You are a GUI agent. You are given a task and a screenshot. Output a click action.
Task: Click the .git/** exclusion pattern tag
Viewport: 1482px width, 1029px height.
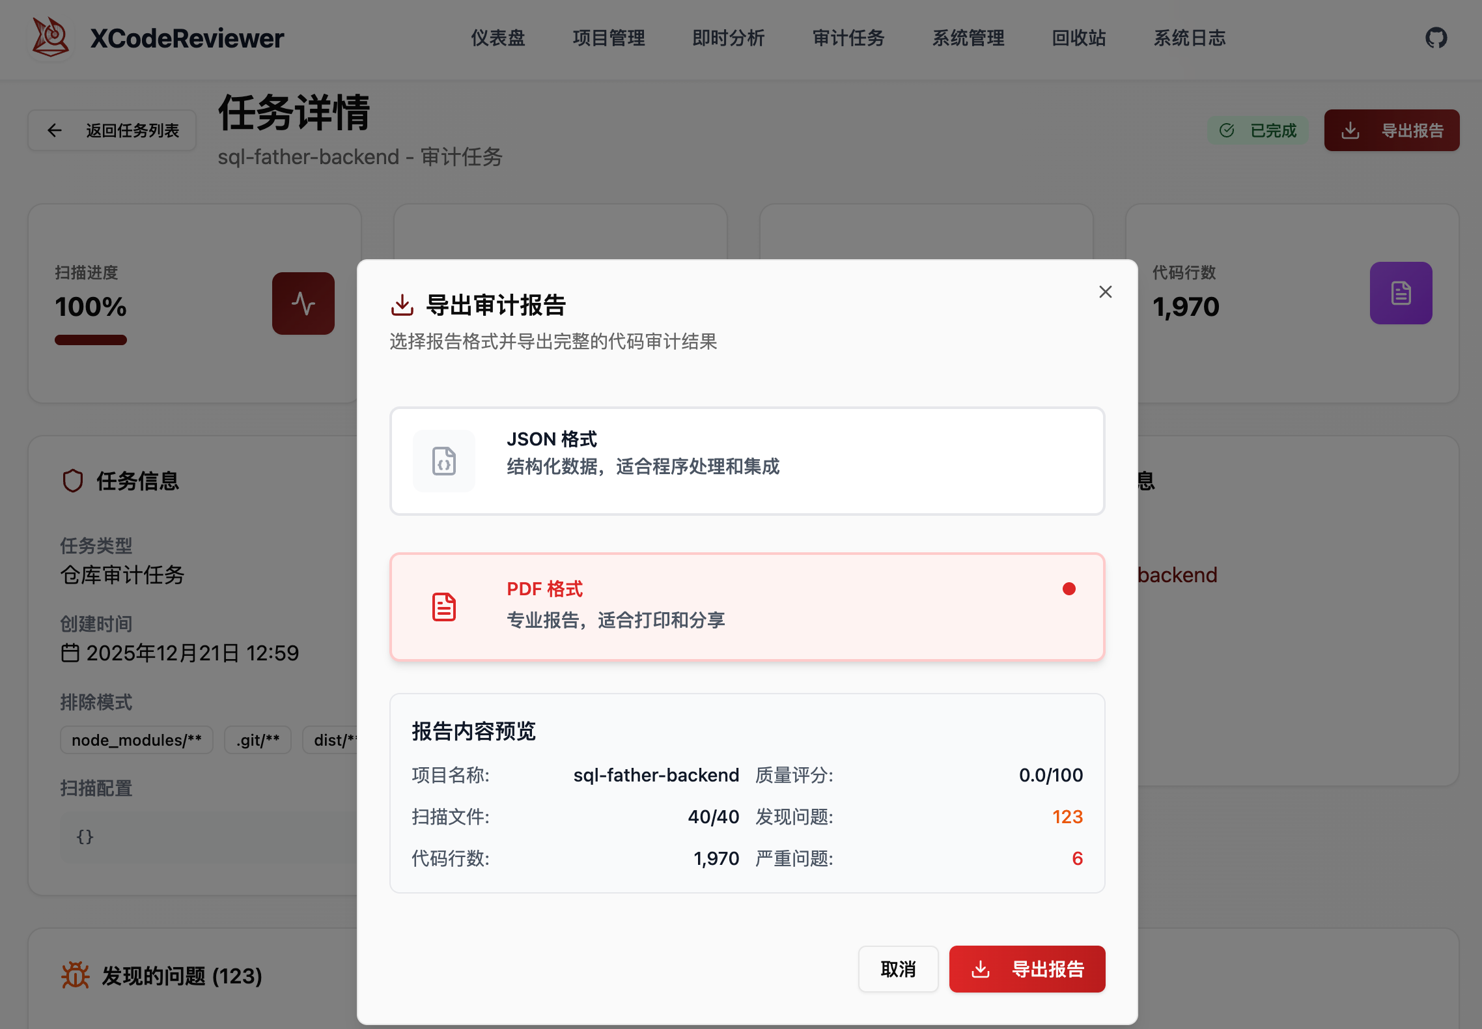tap(258, 740)
